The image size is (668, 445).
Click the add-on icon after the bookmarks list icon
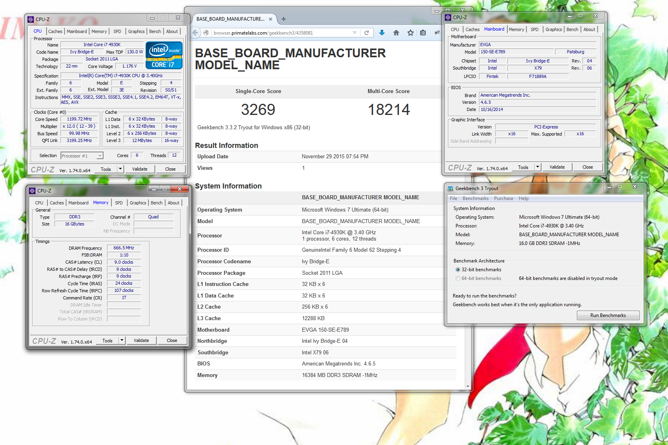click(x=437, y=33)
